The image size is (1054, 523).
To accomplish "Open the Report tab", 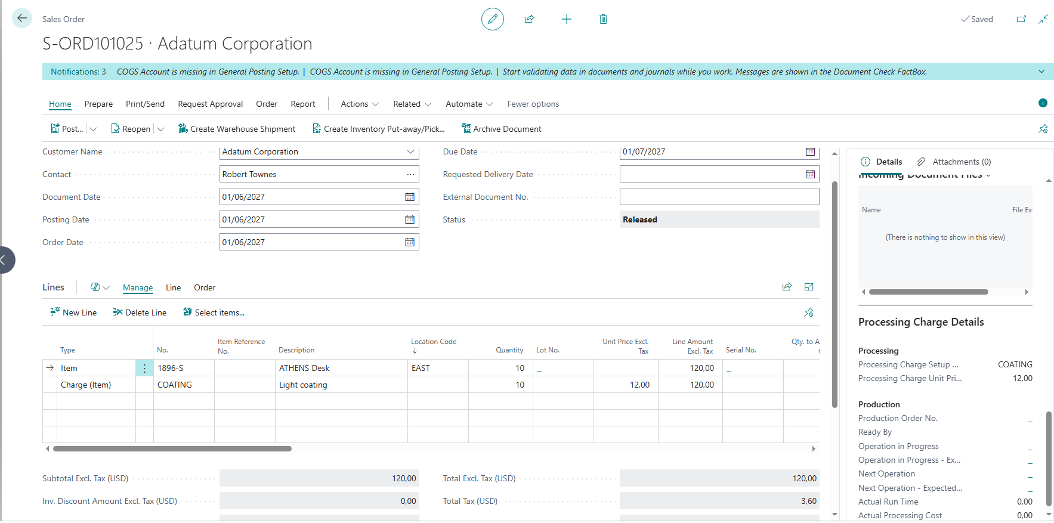I will (x=303, y=104).
